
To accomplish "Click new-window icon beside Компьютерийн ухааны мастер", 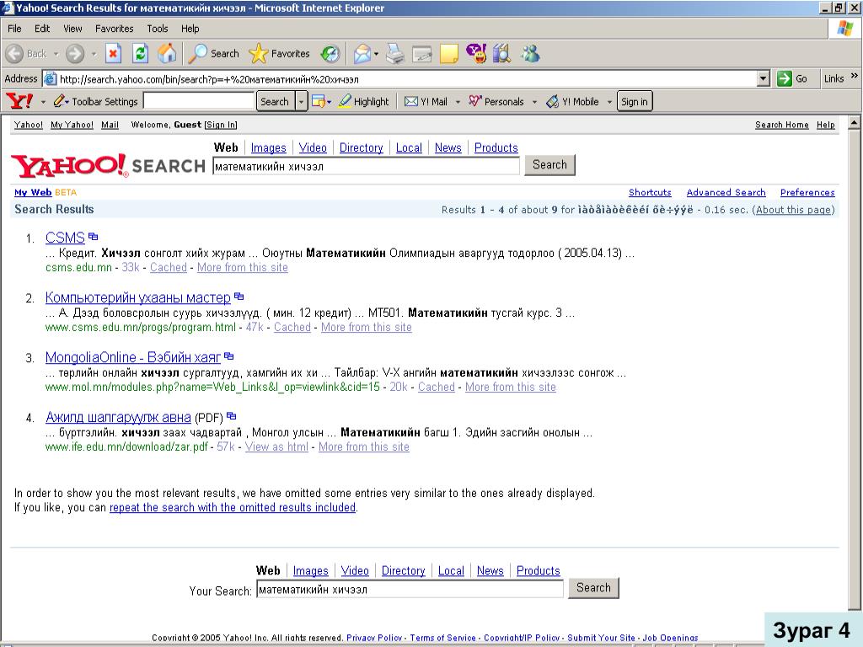I will pyautogui.click(x=239, y=296).
